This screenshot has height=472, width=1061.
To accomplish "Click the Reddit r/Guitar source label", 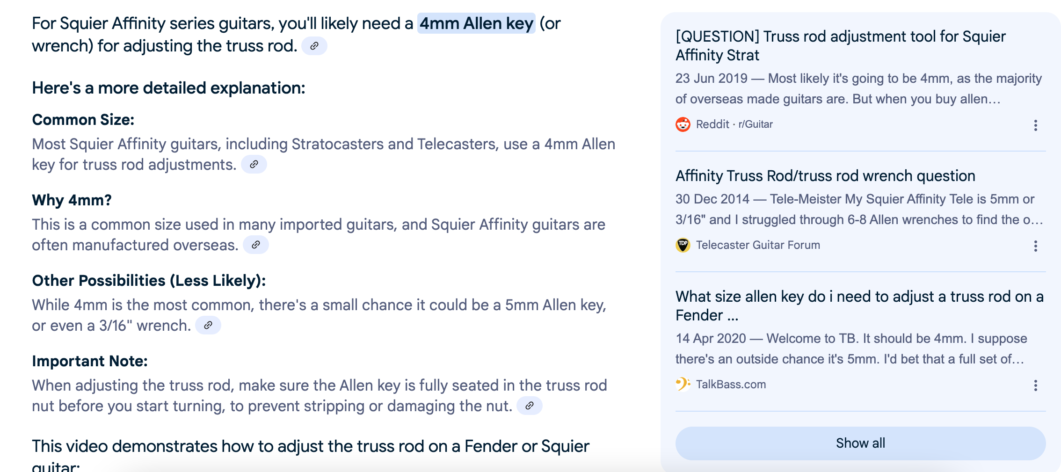I will click(734, 124).
